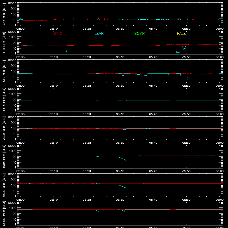Select the 15400 MHz [SFU] axis title
Image resolution: width=228 pixels, height=228 pixels.
click(4, 213)
